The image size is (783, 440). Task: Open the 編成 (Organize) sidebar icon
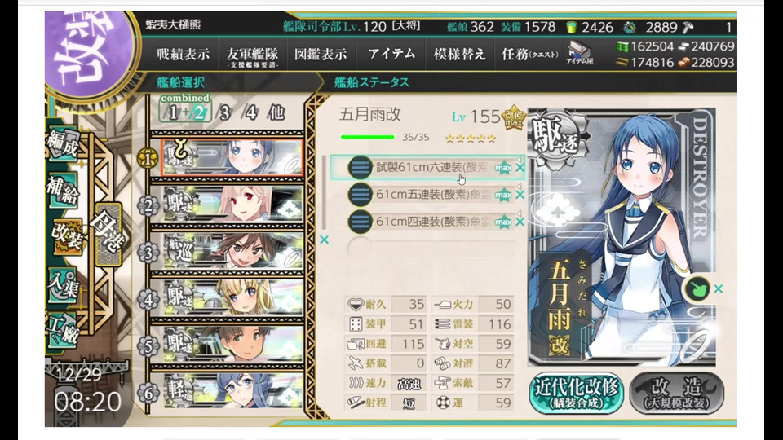64,143
